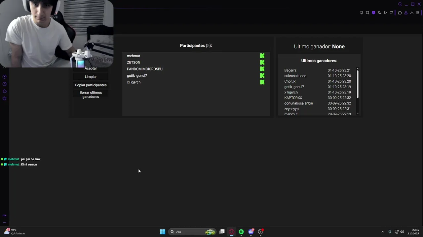
Task: Open the sidebar three-dots more menu
Action: tap(4, 223)
